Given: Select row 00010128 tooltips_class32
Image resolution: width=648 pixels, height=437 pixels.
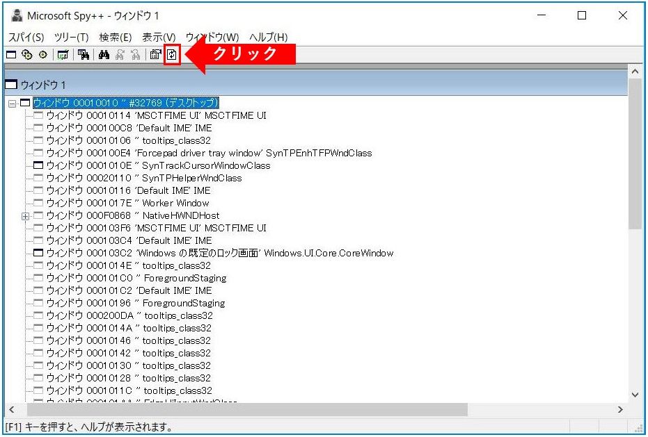Looking at the screenshot, I should [x=129, y=378].
